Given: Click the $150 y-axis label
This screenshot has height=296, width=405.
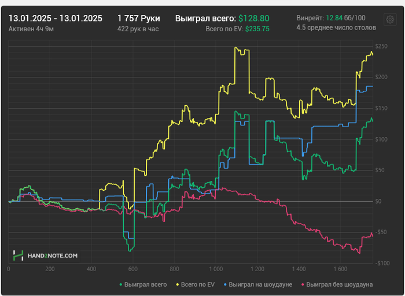Looking at the screenshot, I should click(x=381, y=108).
